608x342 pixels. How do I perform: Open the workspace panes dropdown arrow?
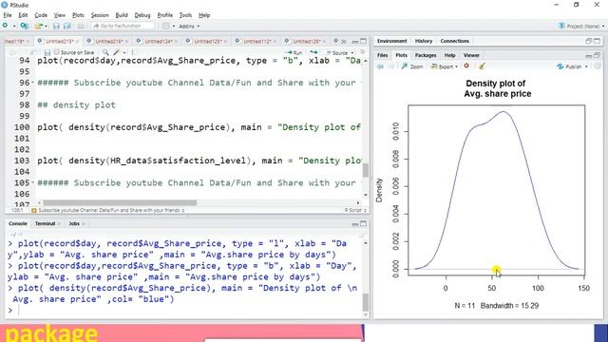(x=173, y=26)
